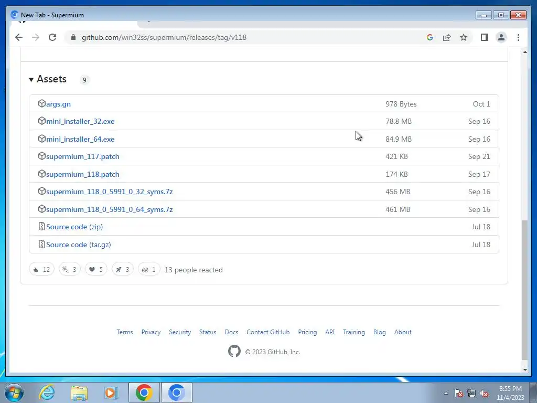
Task: Launch Internet Explorer from the taskbar
Action: click(47, 393)
